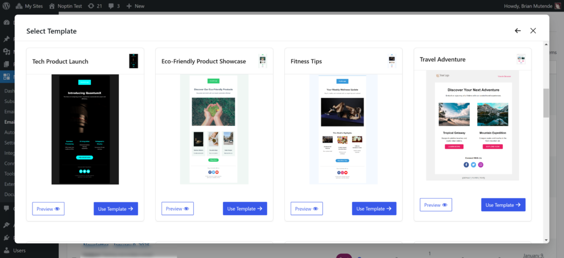The image size is (564, 258).
Task: Click the Eco-Friendly Product Showcase small thumbnail
Action: pos(263,61)
